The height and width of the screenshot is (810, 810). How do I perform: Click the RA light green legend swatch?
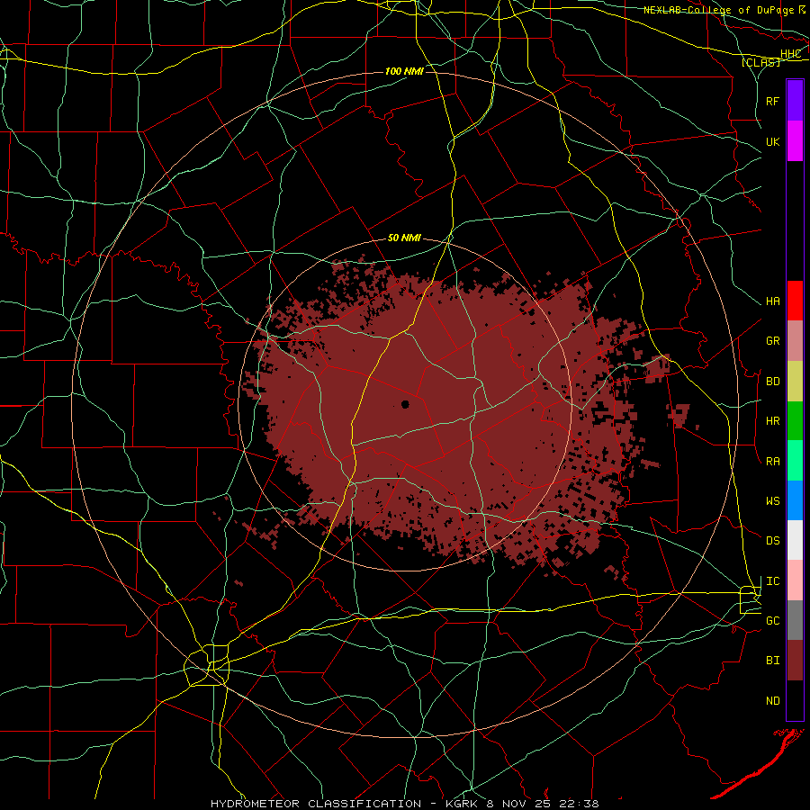795,461
